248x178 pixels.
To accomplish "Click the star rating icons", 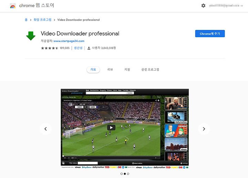I will click(50, 48).
